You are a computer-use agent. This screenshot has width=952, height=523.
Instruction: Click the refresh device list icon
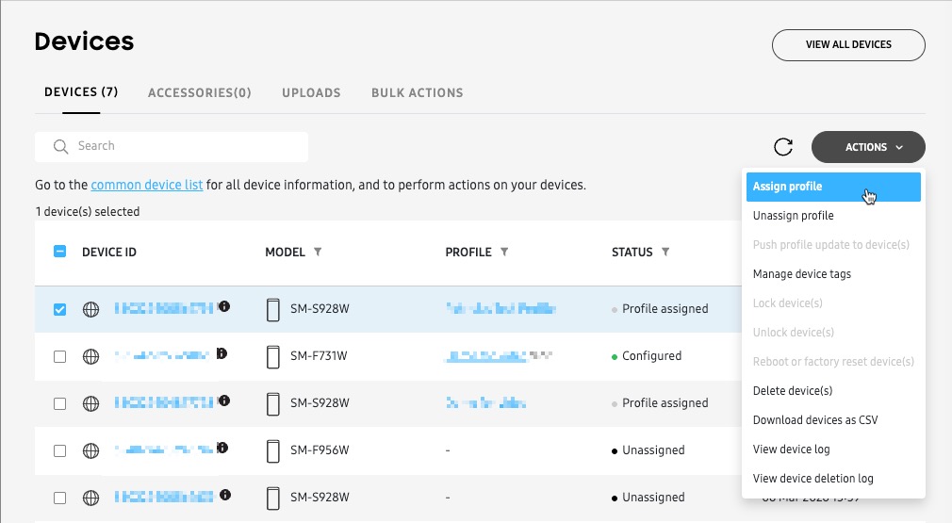pyautogui.click(x=783, y=147)
